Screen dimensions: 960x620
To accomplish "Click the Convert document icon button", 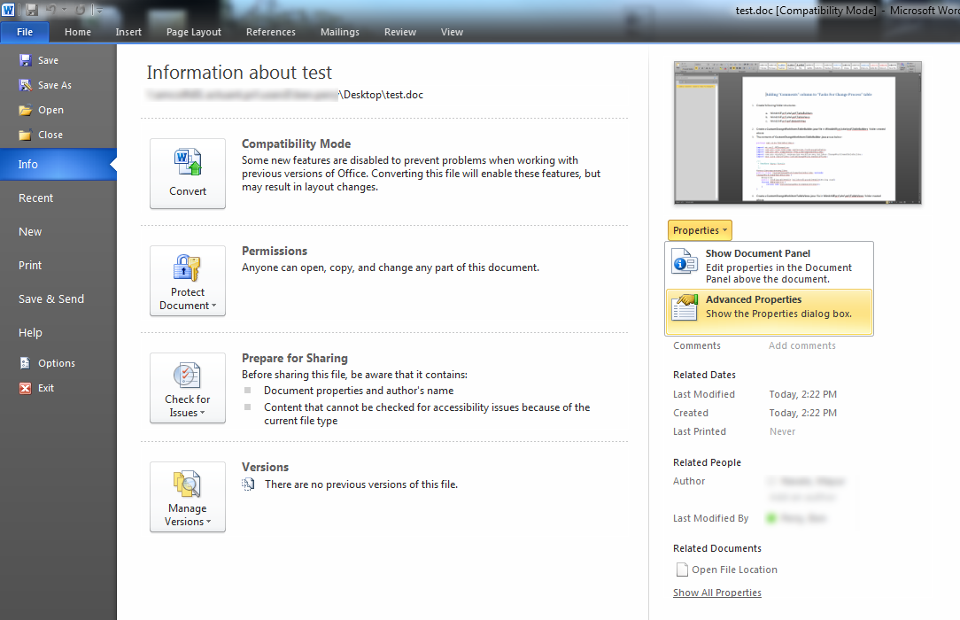I will [x=188, y=174].
